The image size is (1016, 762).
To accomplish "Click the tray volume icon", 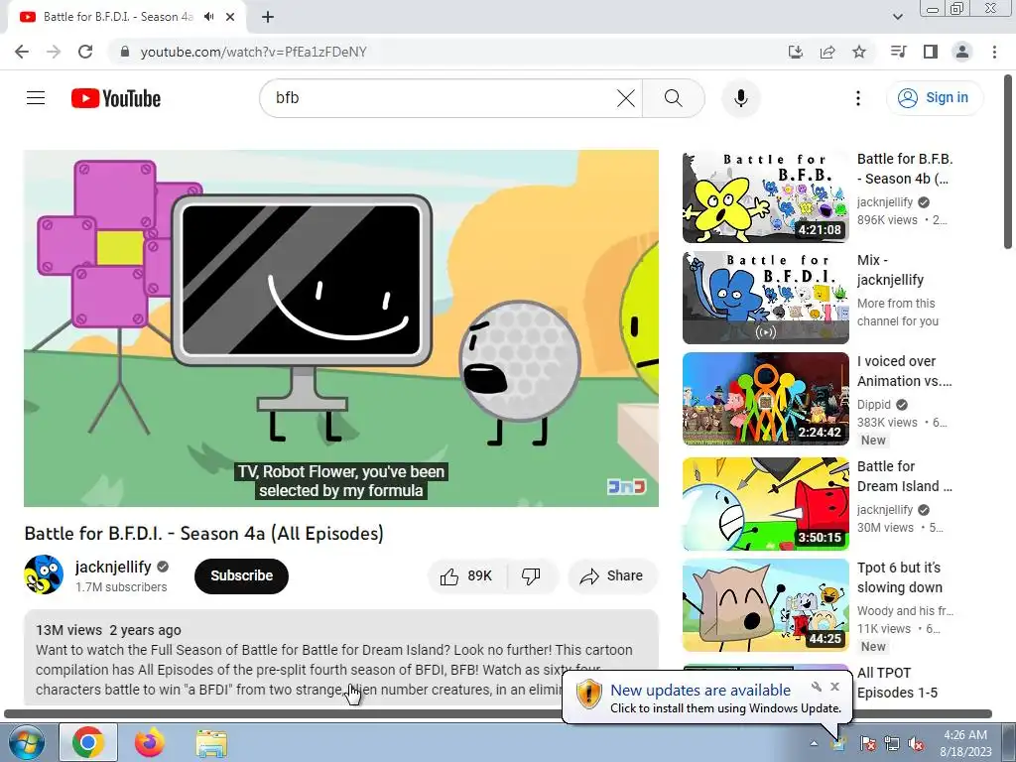I will (917, 743).
